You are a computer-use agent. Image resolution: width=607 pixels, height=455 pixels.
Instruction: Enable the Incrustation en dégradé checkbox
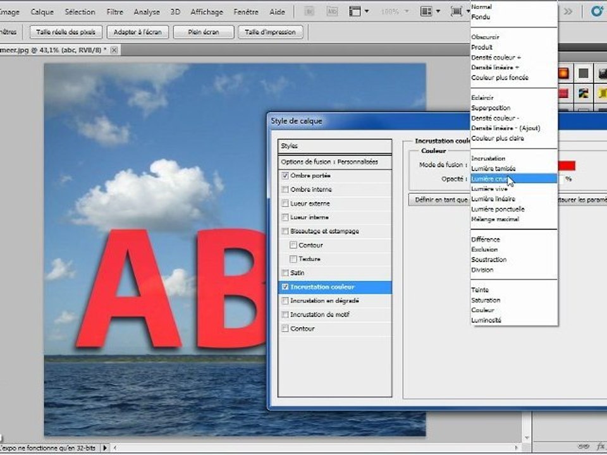(285, 301)
